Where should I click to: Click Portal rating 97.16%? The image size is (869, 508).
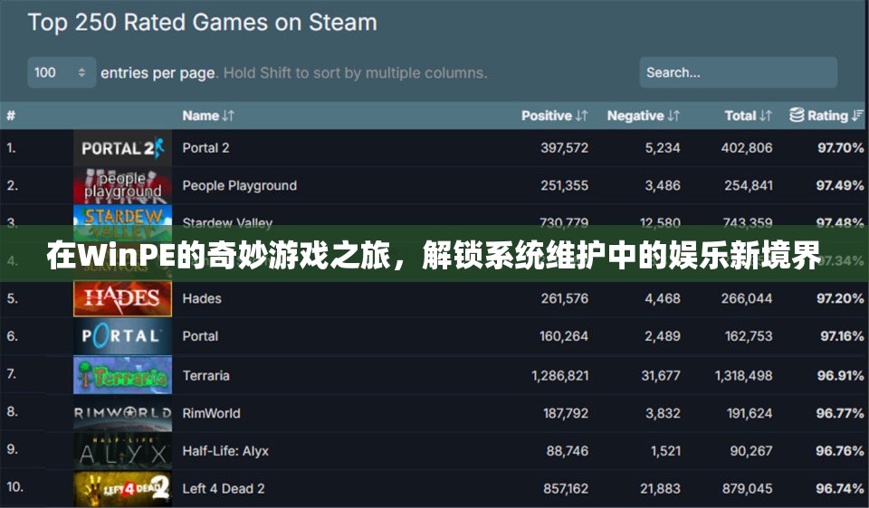pyautogui.click(x=842, y=336)
